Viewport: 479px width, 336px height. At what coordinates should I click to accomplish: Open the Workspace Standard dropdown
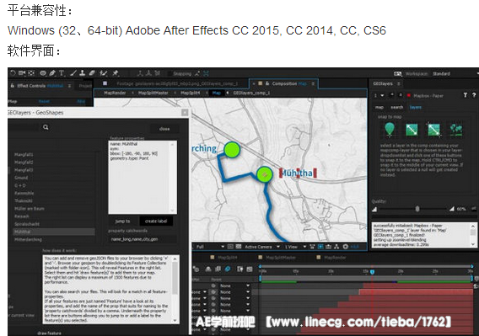[455, 73]
